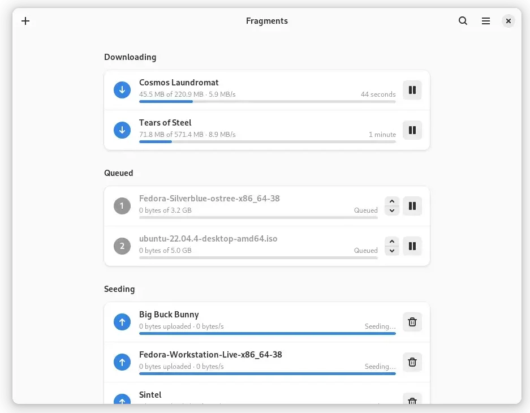Click Big Buck Bunny's "0 bytes uploaded" text
Viewport: 530px width, 413px height.
pyautogui.click(x=165, y=326)
